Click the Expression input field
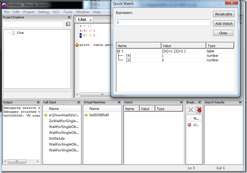The height and width of the screenshot is (173, 247). tap(163, 23)
